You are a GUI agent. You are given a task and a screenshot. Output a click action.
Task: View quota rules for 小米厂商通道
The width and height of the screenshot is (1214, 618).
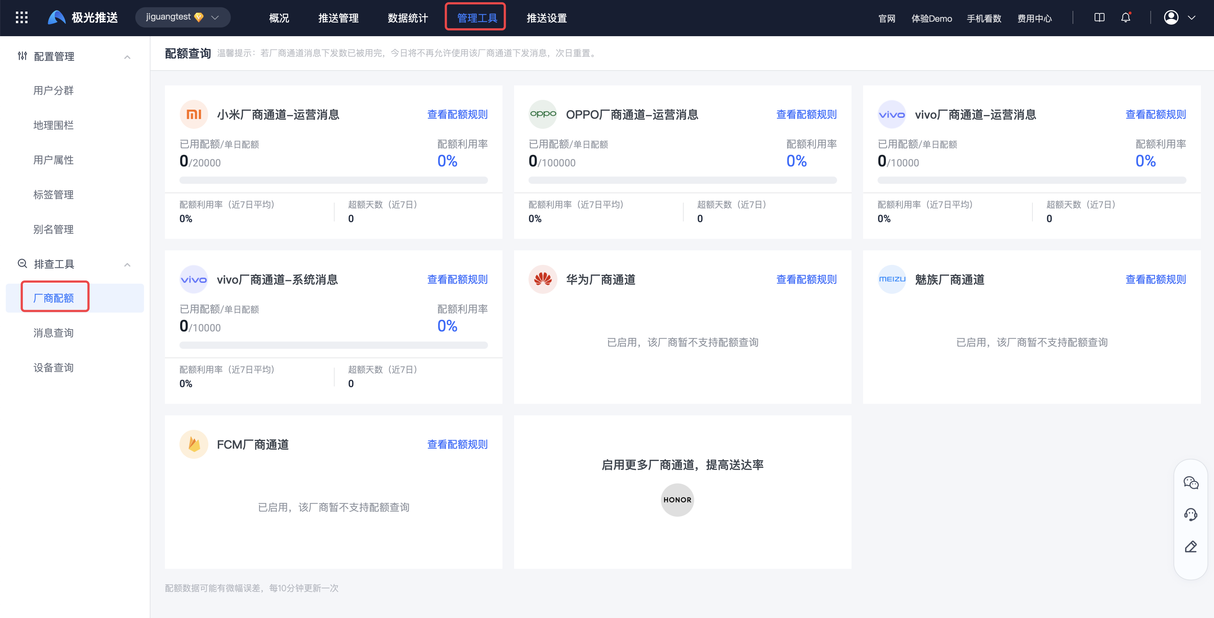point(457,114)
